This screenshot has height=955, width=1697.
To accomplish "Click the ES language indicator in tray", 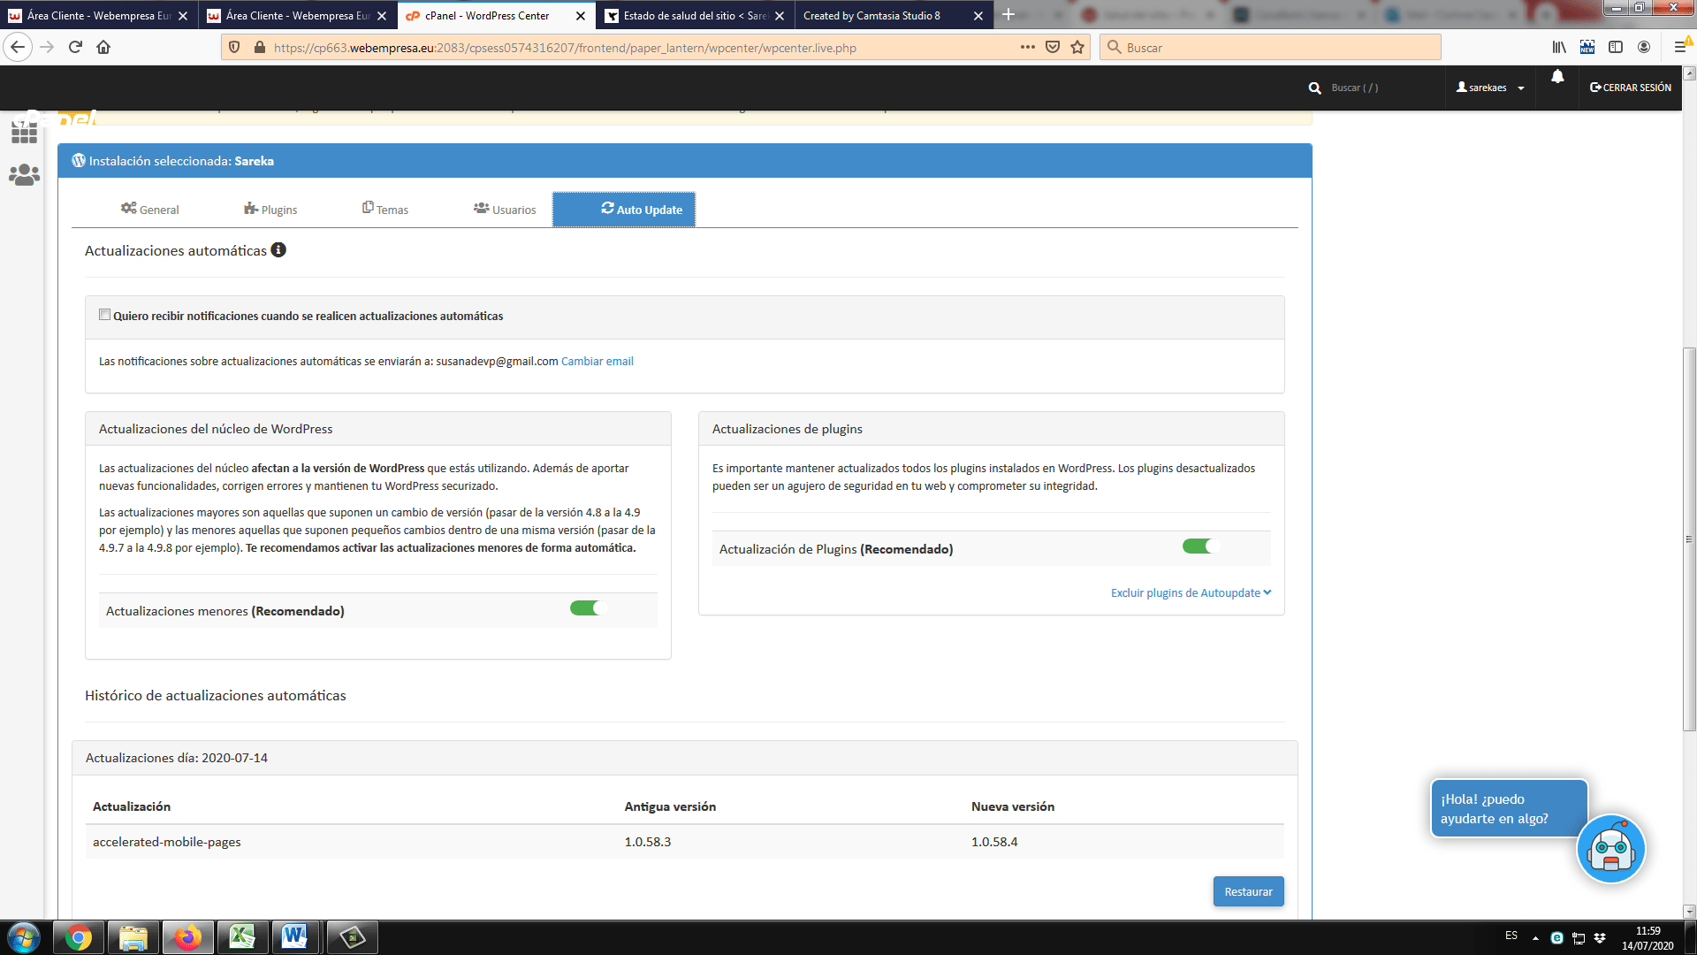I will coord(1511,936).
